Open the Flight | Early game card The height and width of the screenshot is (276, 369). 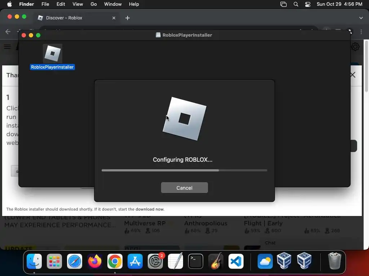tap(263, 223)
